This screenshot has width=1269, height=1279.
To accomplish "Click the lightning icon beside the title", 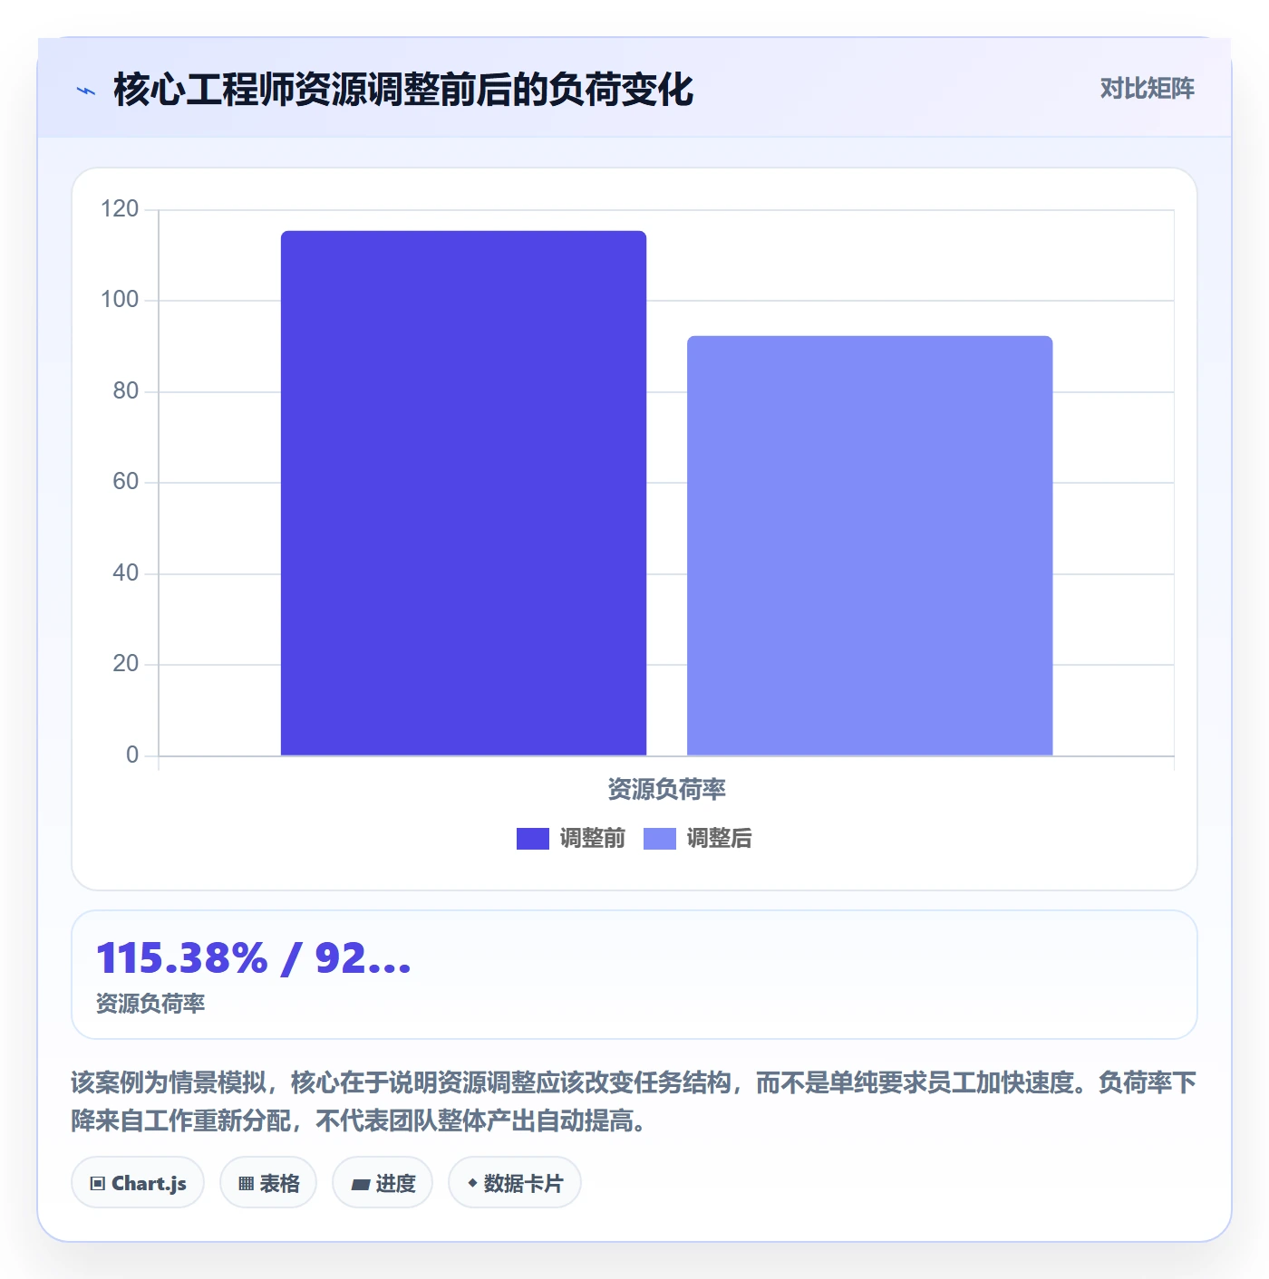I will coord(86,91).
